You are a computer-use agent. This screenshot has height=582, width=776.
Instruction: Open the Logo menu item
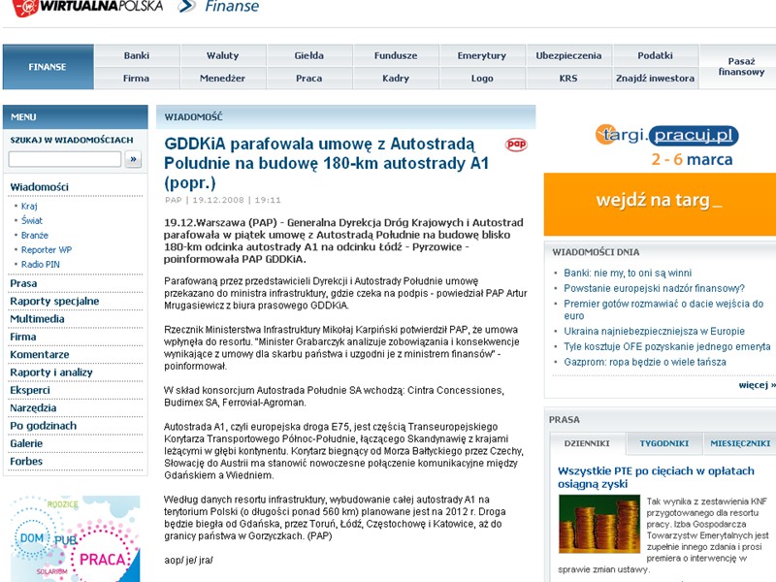coord(482,79)
